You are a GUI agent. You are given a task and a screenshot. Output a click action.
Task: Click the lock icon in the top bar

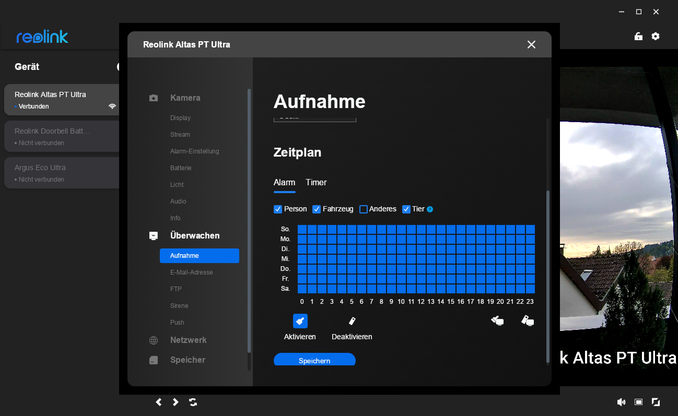(x=638, y=37)
